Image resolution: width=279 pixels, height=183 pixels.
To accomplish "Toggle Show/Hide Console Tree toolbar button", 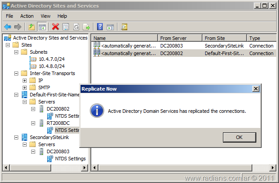I will [42, 27].
